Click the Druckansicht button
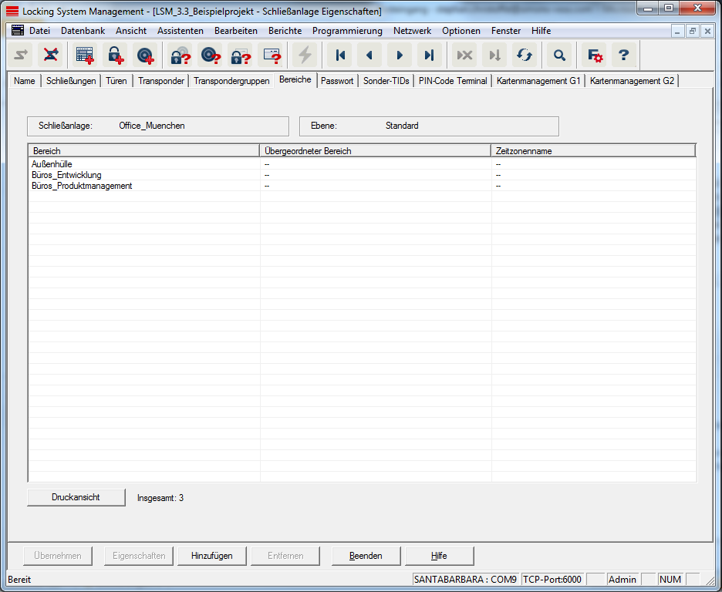Image resolution: width=722 pixels, height=592 pixels. [76, 497]
